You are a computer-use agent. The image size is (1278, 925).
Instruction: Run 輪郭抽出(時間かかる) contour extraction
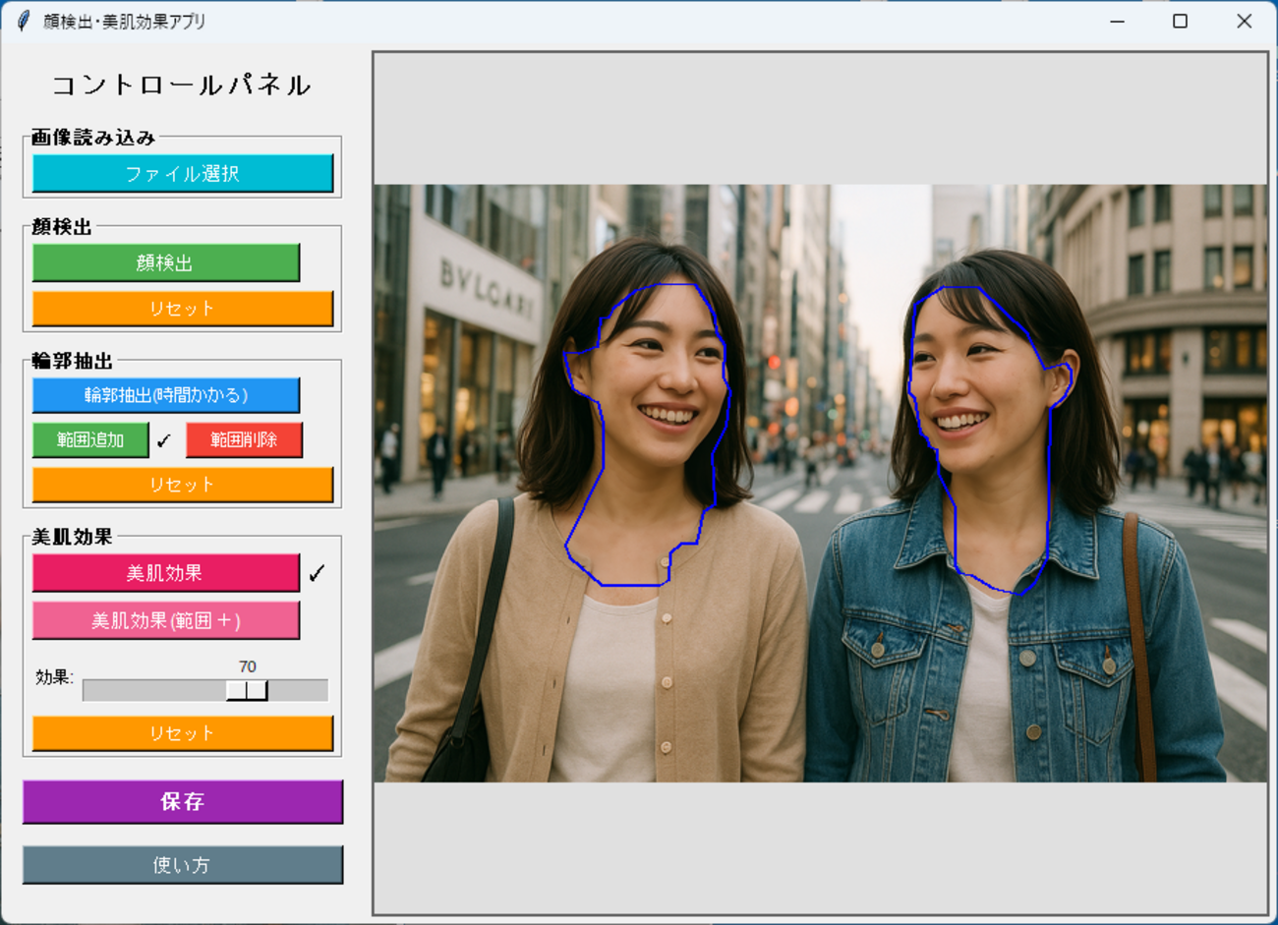coord(165,395)
